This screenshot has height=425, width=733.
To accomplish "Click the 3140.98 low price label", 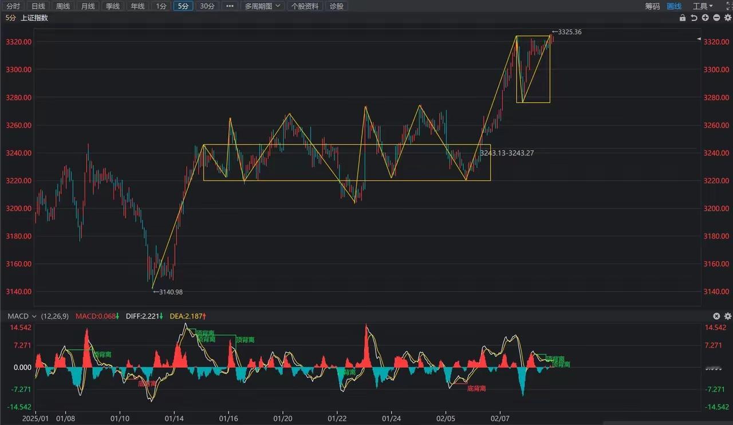I will pos(168,292).
